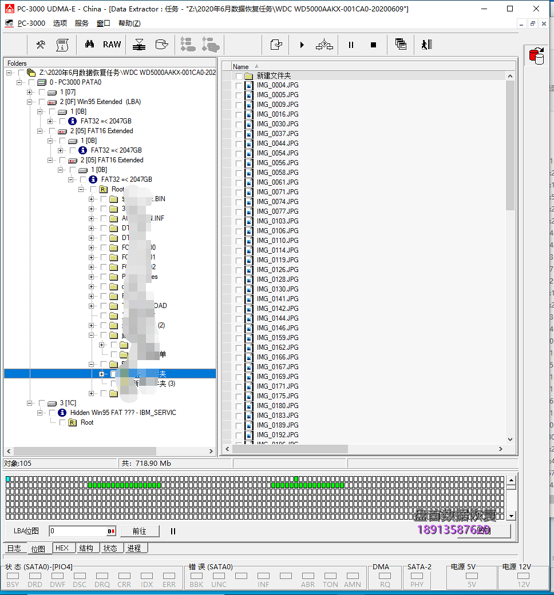Expand the 1 [07] partition node
The image size is (554, 595).
[30, 92]
